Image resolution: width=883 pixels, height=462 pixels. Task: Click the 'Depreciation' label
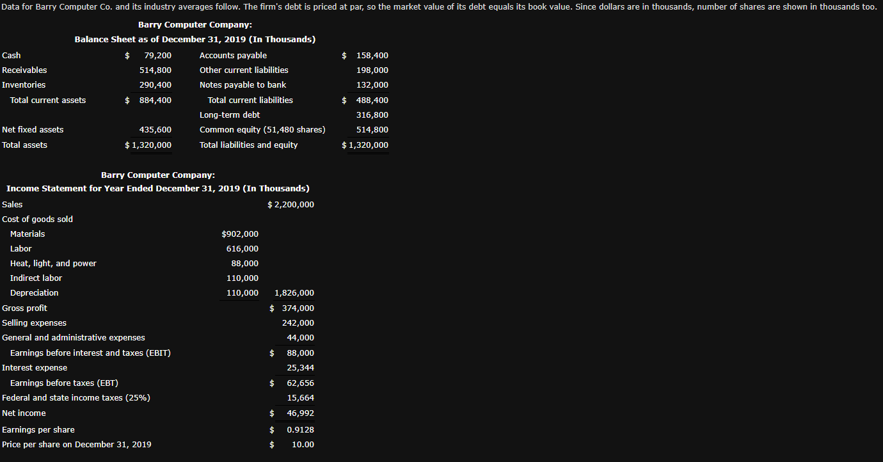[x=35, y=293]
